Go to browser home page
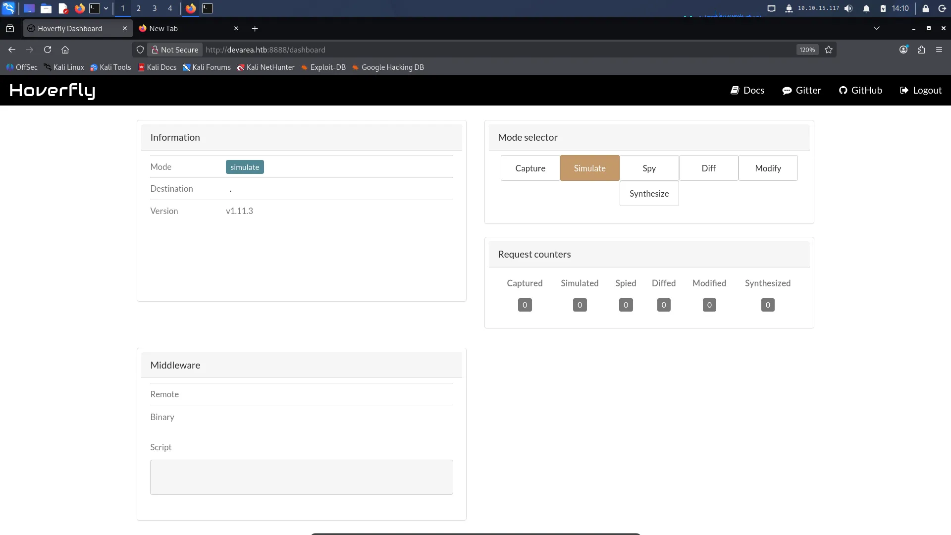This screenshot has height=535, width=951. pos(65,50)
